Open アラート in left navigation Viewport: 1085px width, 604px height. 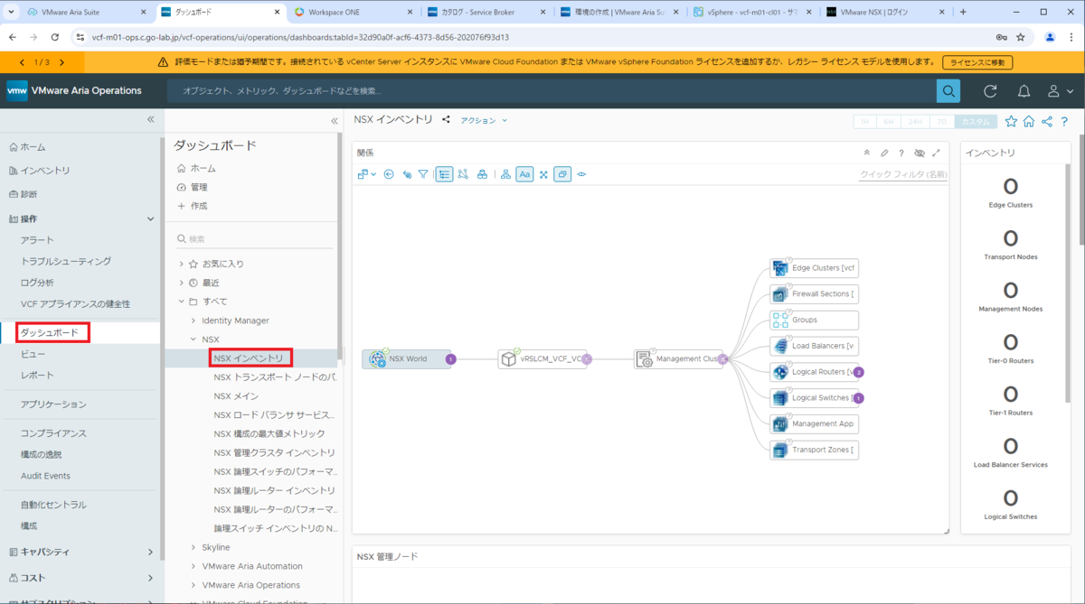click(37, 240)
